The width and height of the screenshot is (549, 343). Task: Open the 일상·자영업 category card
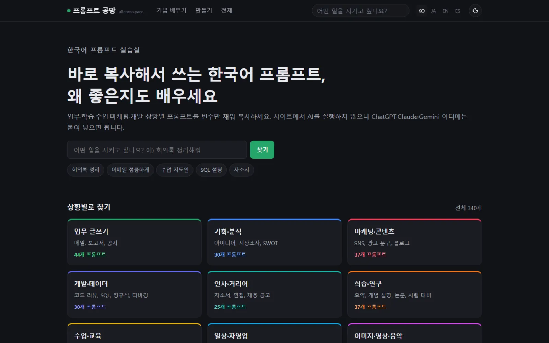point(274,333)
